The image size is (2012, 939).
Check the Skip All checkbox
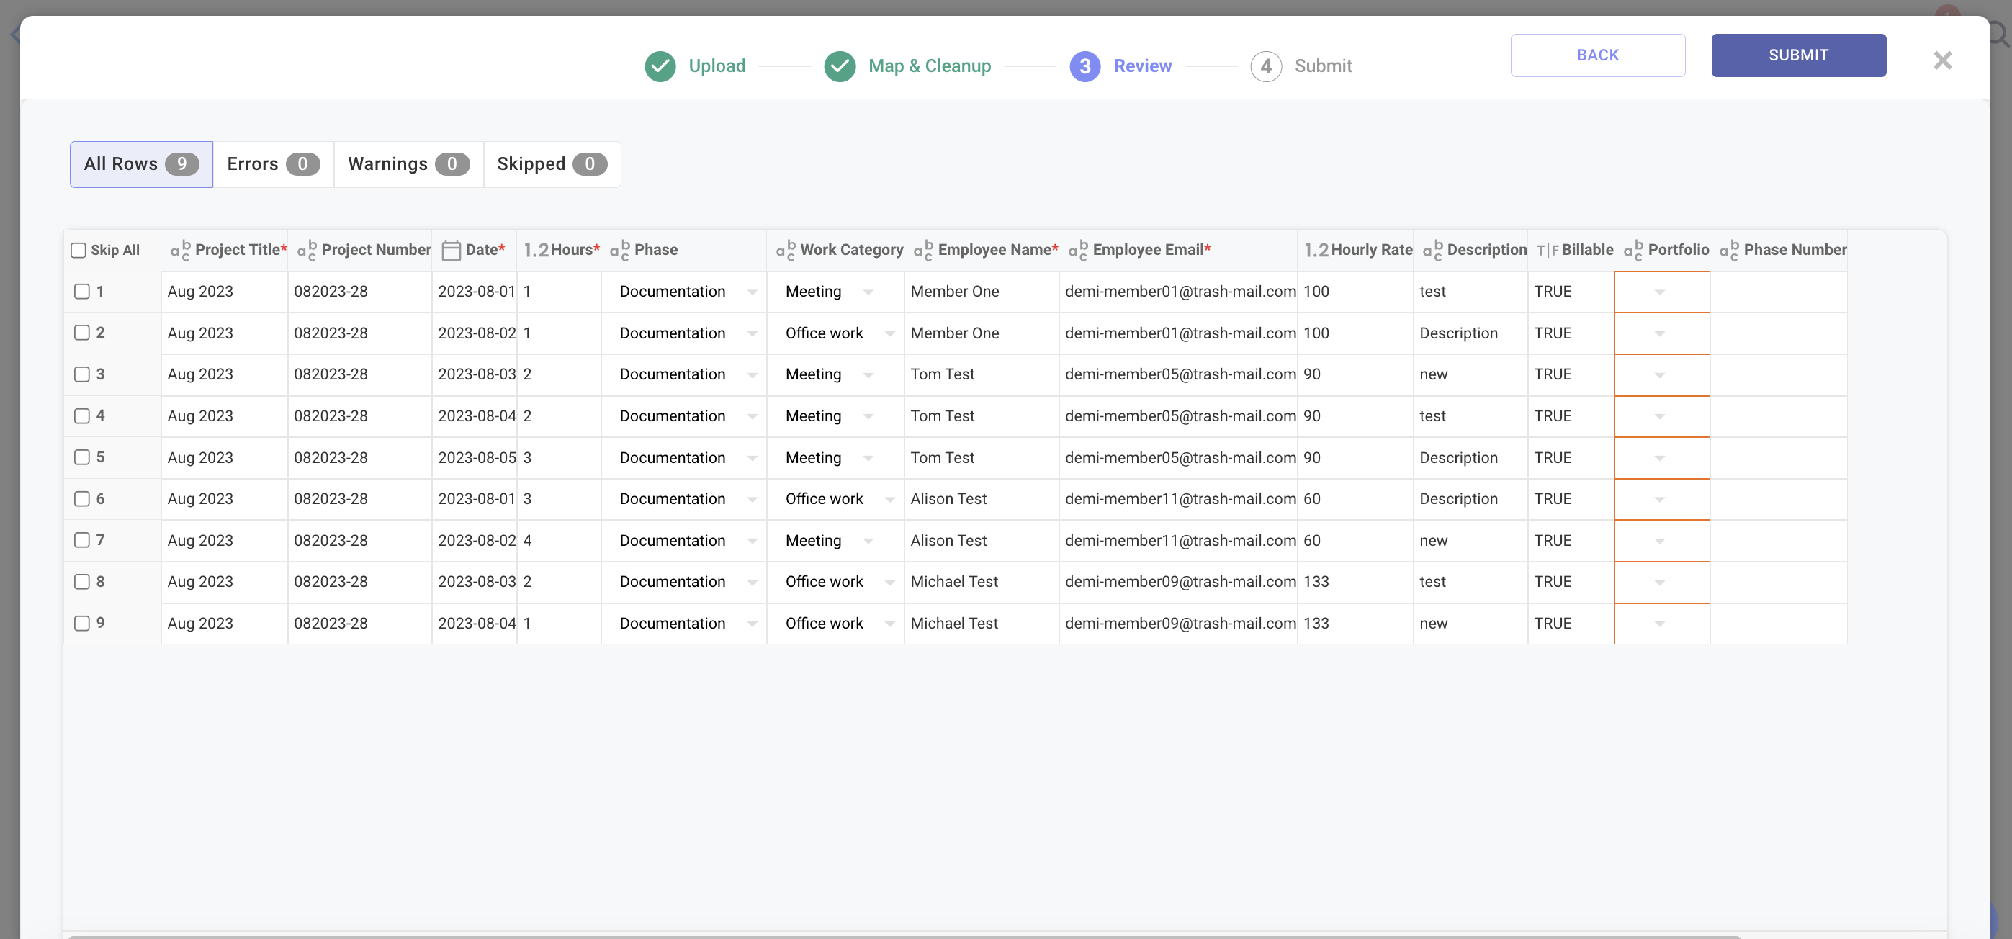(x=78, y=250)
